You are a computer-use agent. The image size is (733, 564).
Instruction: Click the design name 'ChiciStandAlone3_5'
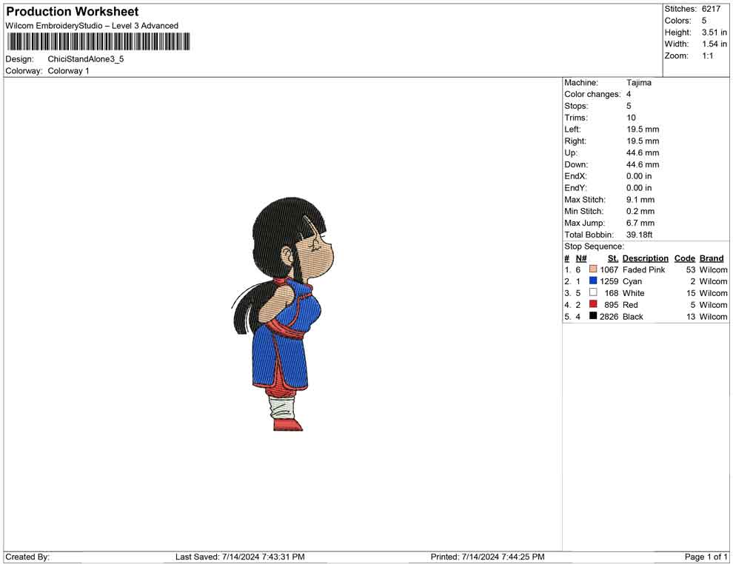point(86,59)
